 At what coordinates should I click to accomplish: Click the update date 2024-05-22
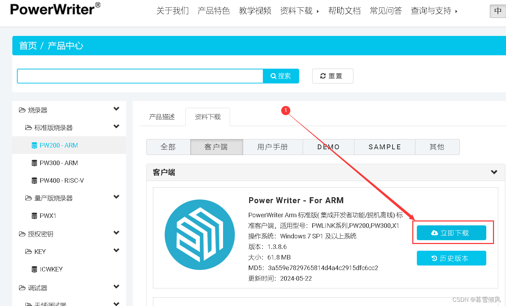296,279
